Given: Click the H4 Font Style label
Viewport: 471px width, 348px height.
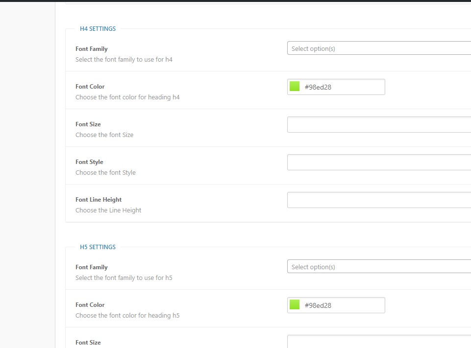Looking at the screenshot, I should (89, 162).
